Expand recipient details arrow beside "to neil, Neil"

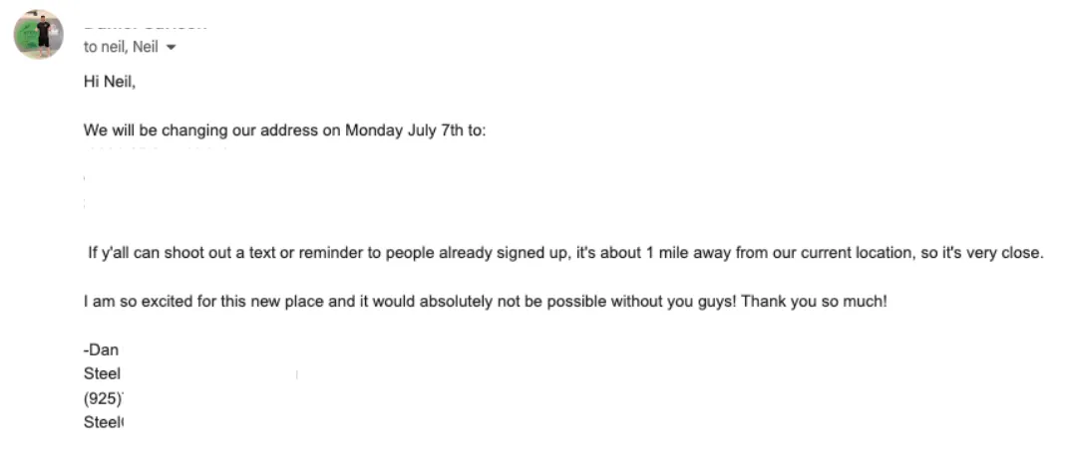[171, 48]
